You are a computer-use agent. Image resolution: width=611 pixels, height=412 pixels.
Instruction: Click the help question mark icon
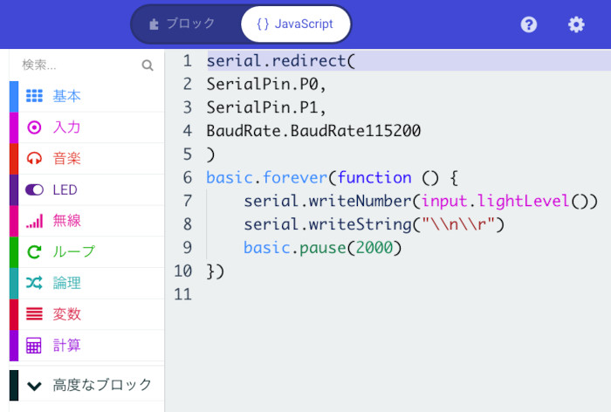pos(529,24)
